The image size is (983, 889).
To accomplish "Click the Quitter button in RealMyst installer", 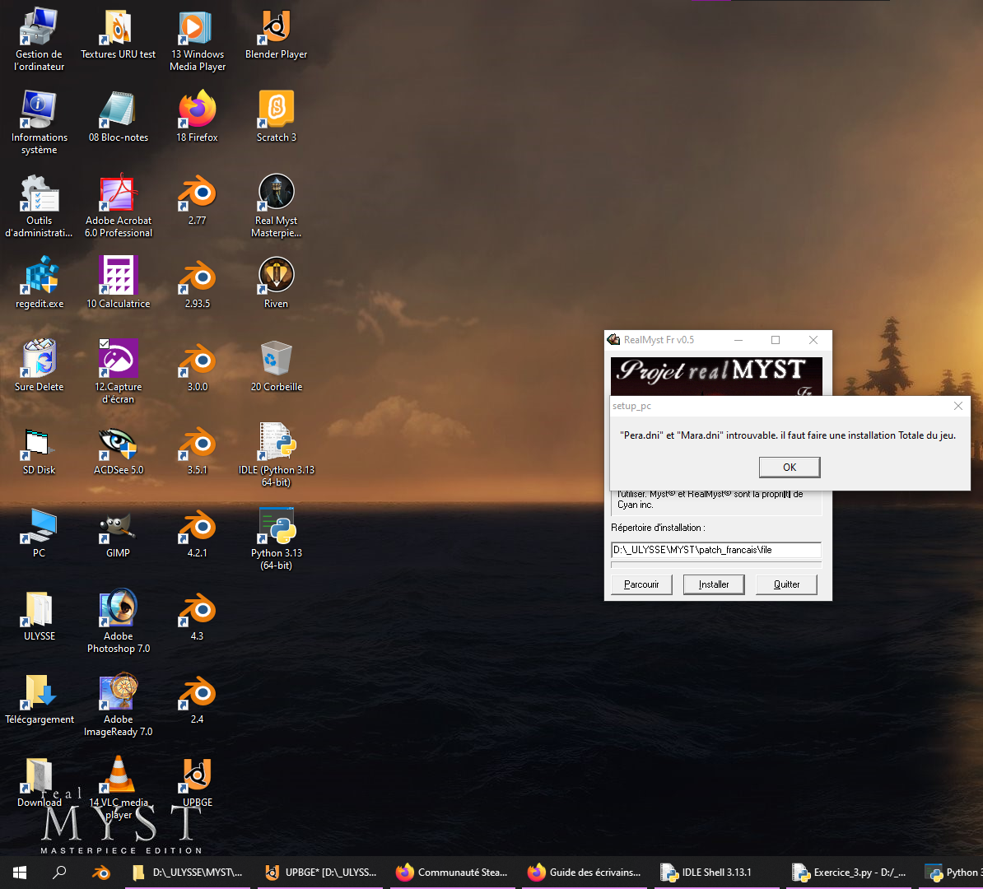I will pos(787,584).
